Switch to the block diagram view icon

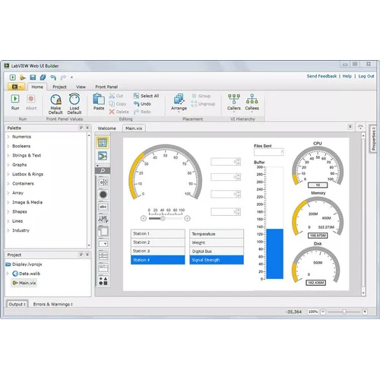tap(103, 156)
